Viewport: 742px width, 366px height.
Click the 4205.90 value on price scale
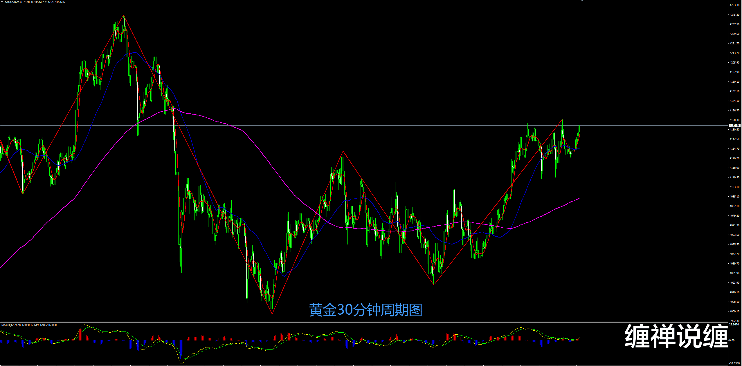click(x=734, y=63)
